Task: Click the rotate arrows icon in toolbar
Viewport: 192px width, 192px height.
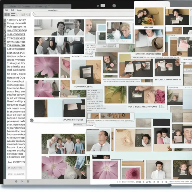Action: pyautogui.click(x=18, y=14)
